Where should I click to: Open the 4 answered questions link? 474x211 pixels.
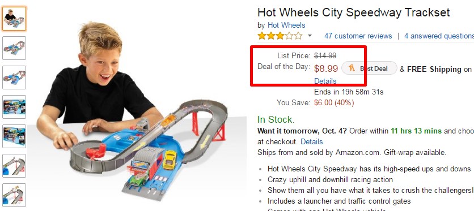pos(439,36)
